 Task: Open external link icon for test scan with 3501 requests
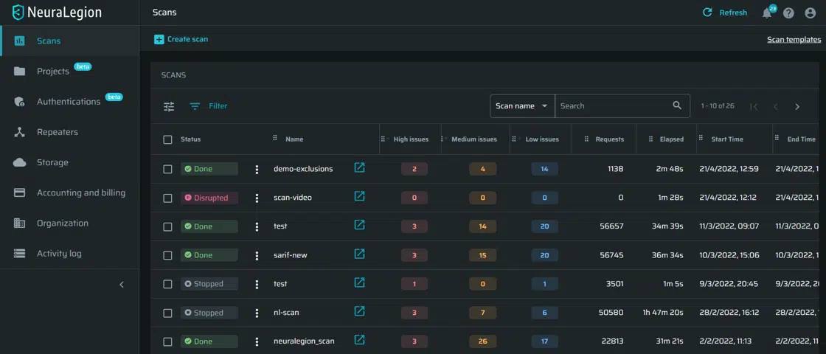(359, 282)
